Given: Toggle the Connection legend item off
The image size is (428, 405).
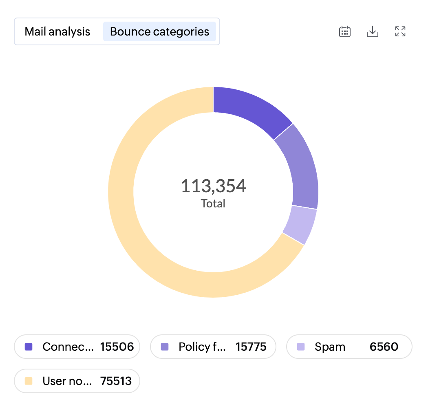Looking at the screenshot, I should pyautogui.click(x=77, y=347).
